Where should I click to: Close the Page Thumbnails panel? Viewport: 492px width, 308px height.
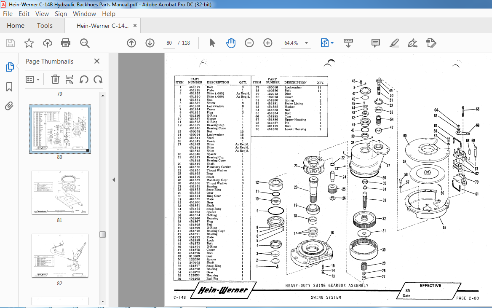click(x=97, y=61)
